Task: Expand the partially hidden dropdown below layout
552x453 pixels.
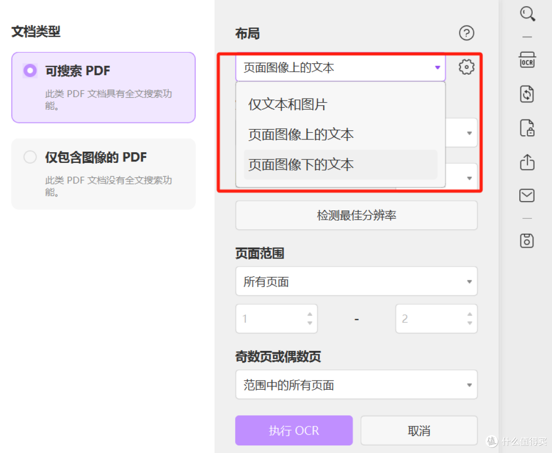Action: click(469, 133)
